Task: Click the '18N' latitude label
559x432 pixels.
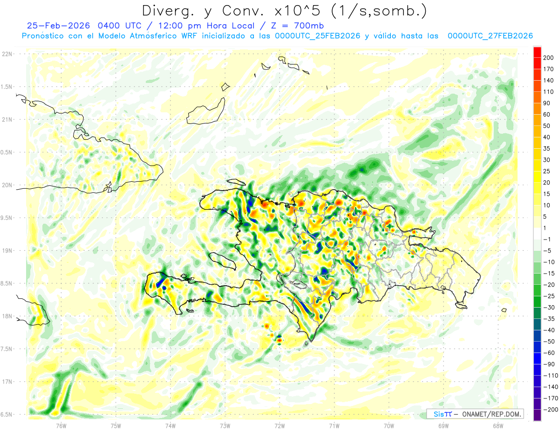Action: [x=7, y=316]
